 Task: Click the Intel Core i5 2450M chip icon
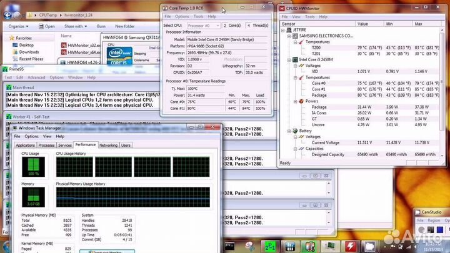(x=294, y=61)
